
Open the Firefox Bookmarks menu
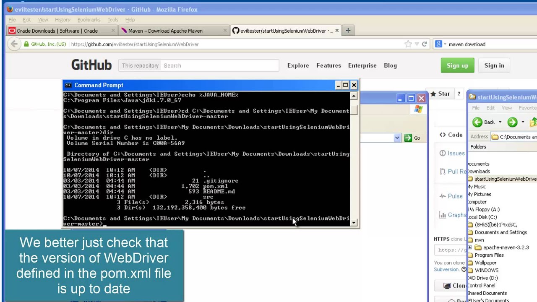tap(89, 20)
